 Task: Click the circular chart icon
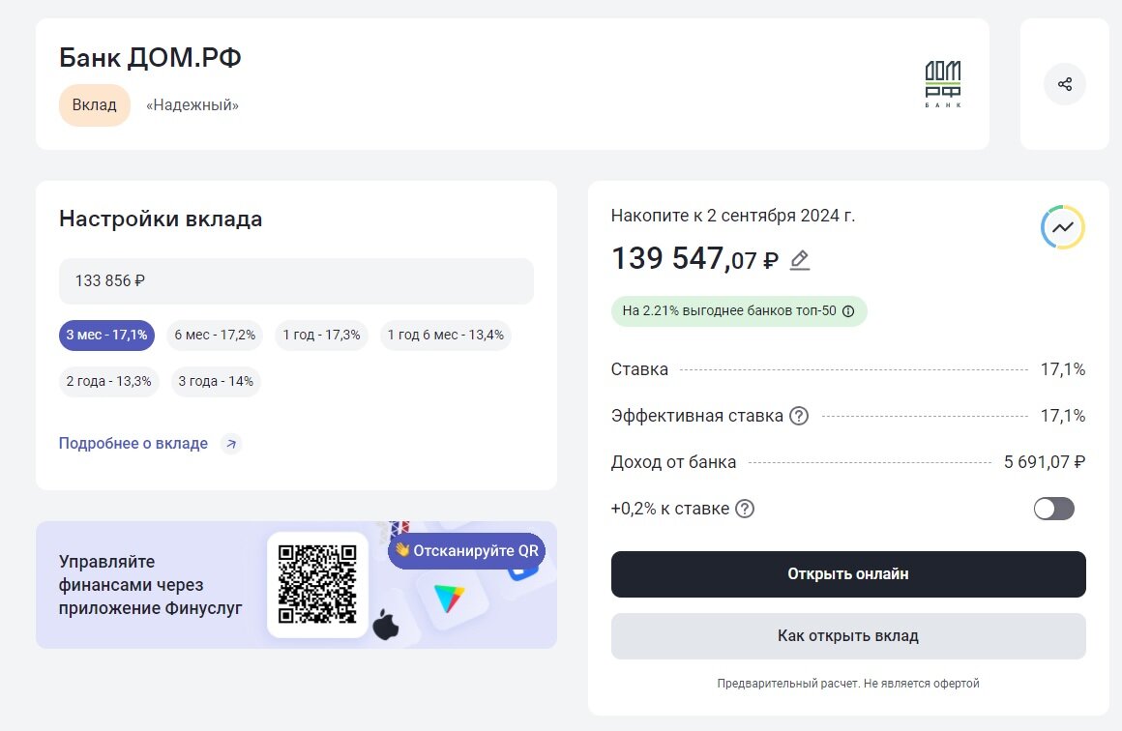pos(1062,227)
